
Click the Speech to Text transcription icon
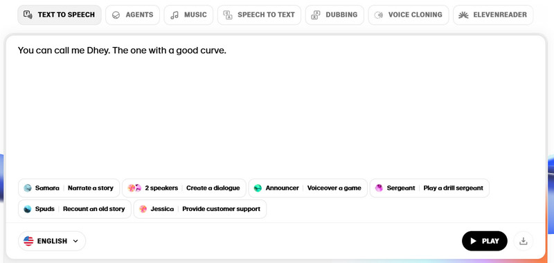(x=228, y=15)
